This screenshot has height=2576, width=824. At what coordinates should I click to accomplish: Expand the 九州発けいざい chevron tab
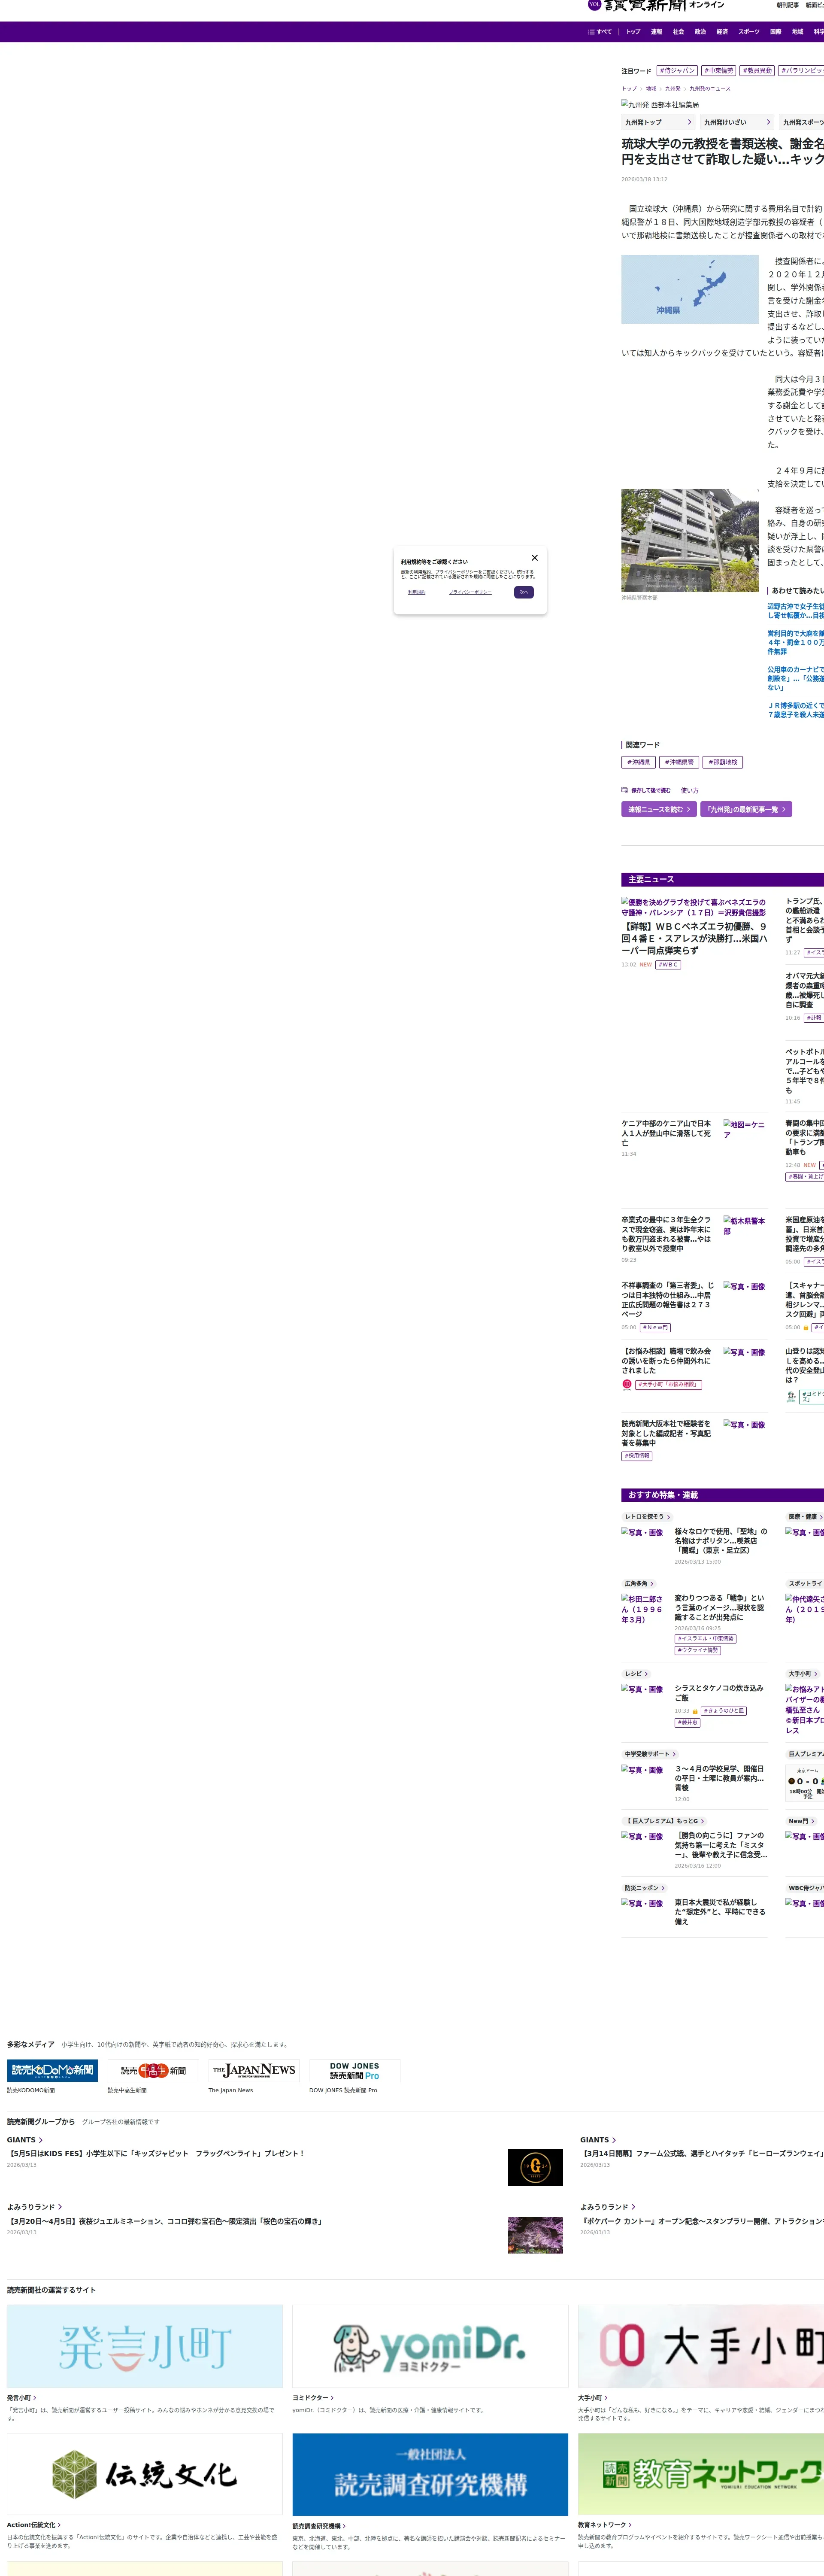click(737, 122)
